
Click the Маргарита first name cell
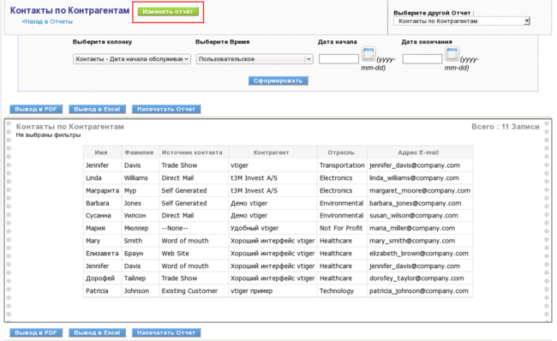[102, 191]
